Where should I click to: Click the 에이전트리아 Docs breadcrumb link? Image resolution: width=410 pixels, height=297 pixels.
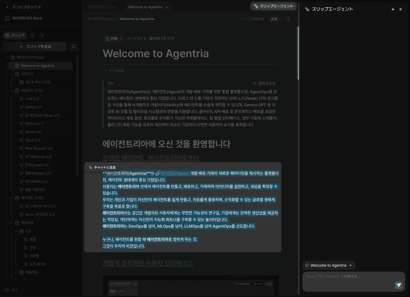click(101, 19)
